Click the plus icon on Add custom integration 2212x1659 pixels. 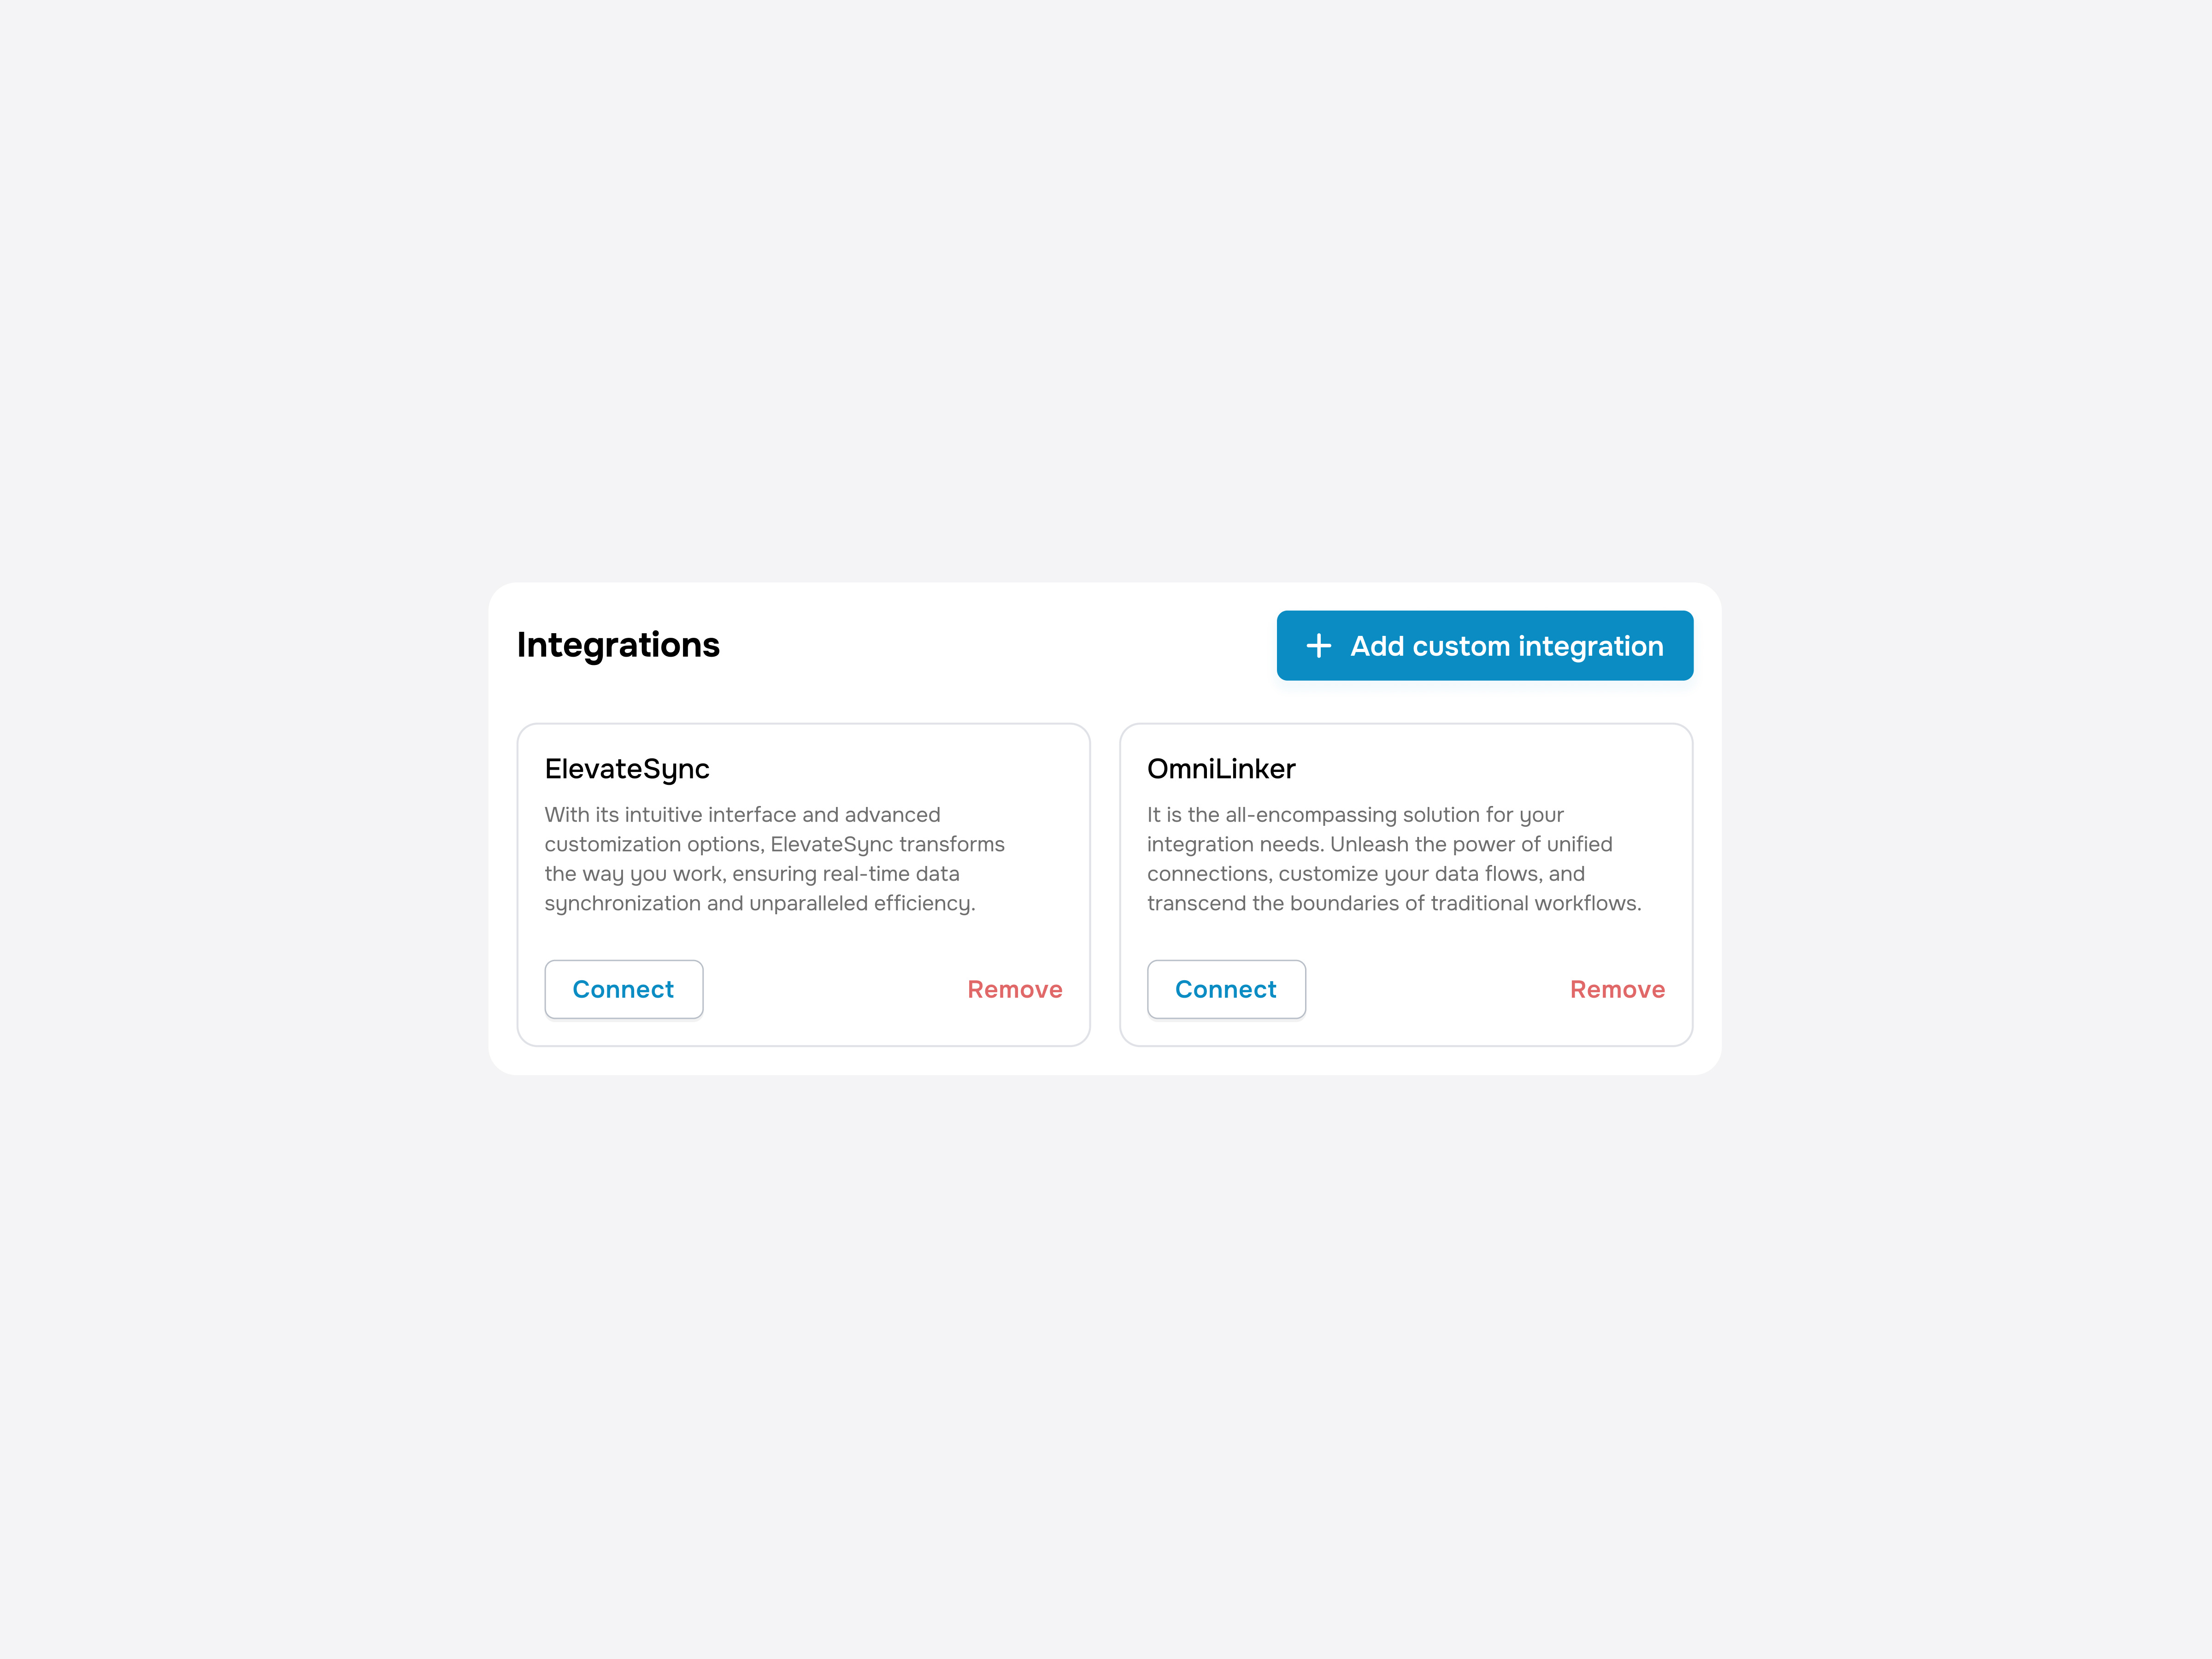click(x=1319, y=646)
